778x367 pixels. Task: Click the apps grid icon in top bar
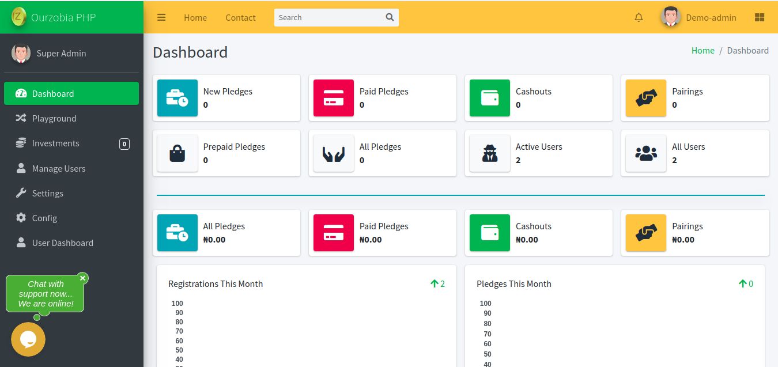[760, 17]
